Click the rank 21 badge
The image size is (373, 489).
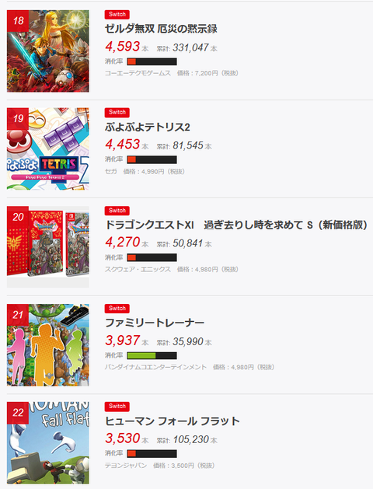click(x=18, y=315)
